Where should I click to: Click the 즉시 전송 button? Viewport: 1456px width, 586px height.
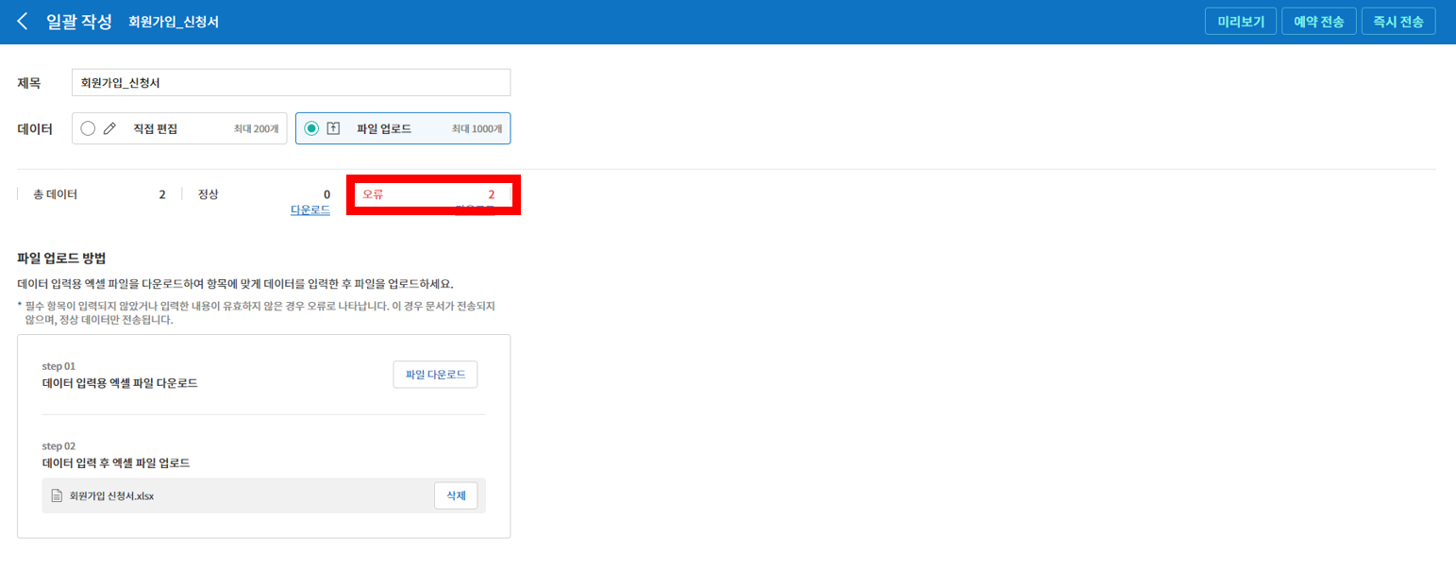1398,22
